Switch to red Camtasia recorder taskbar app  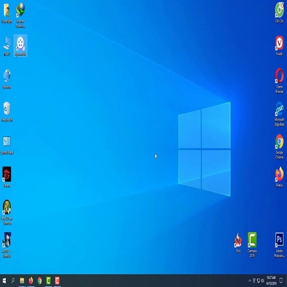(57, 281)
